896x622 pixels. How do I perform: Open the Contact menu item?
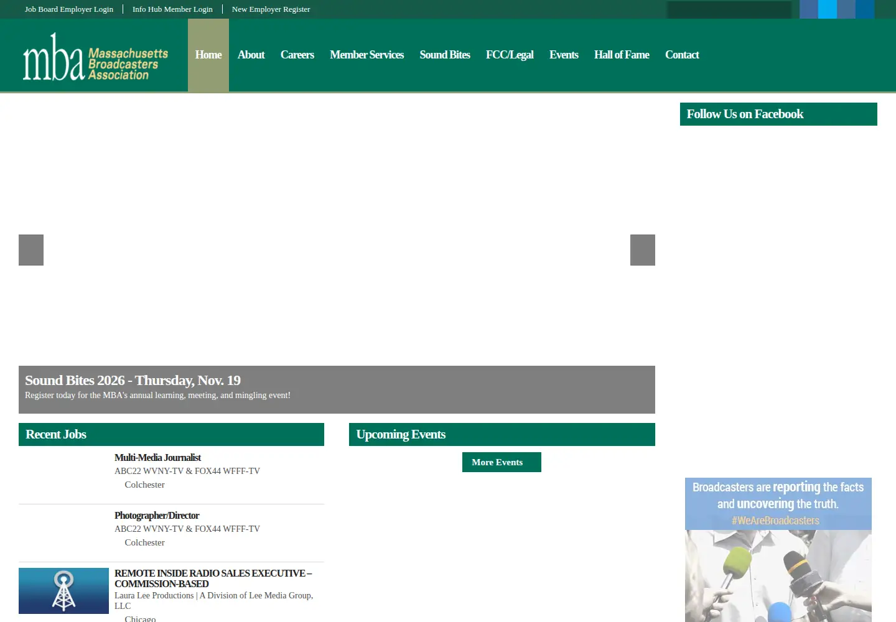682,55
